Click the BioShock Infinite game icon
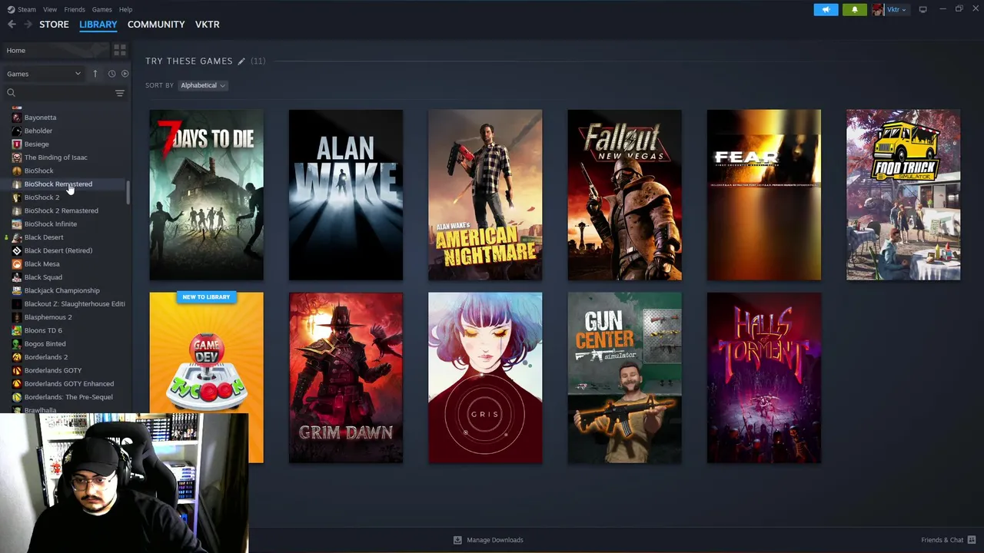This screenshot has width=984, height=553. click(17, 224)
